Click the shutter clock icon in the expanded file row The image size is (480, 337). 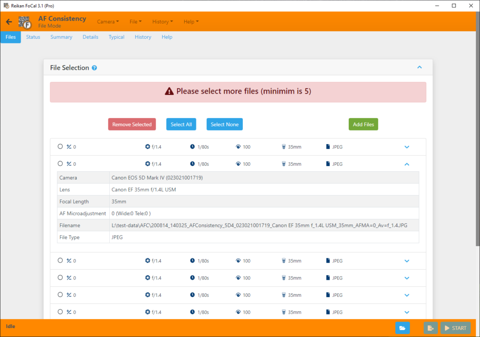(192, 164)
